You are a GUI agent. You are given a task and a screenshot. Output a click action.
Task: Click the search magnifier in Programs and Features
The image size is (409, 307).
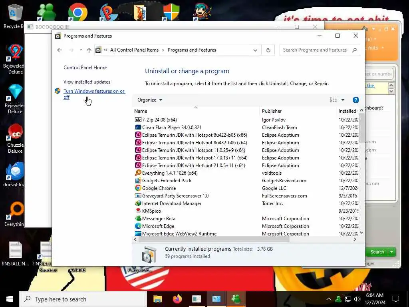354,50
